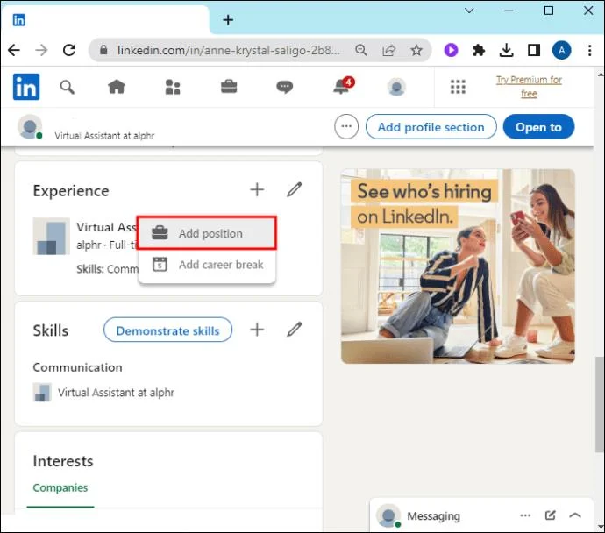Open Jobs briefcase icon
Screen dimensions: 605x533
click(x=229, y=87)
